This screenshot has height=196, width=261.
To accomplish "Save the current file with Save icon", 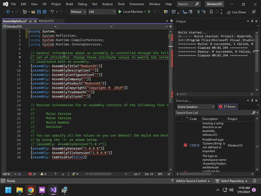I will (39, 12).
